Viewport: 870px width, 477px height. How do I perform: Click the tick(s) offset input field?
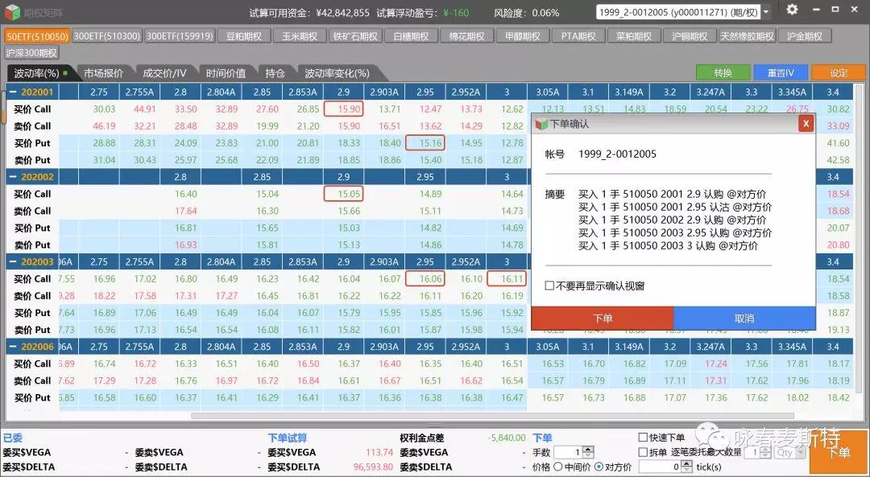pos(660,467)
